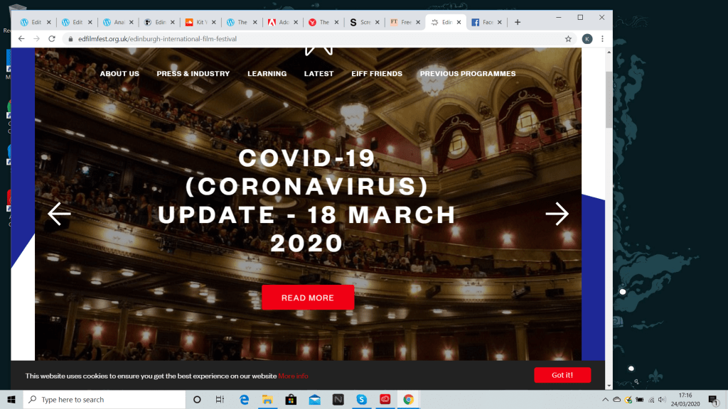This screenshot has height=409, width=728.
Task: Open a new browser tab
Action: 518,22
